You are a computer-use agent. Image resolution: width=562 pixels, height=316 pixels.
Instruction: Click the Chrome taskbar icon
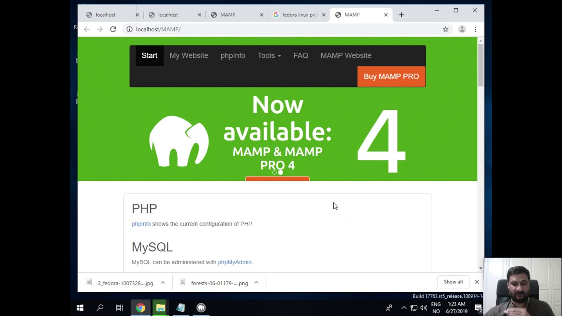click(x=140, y=308)
